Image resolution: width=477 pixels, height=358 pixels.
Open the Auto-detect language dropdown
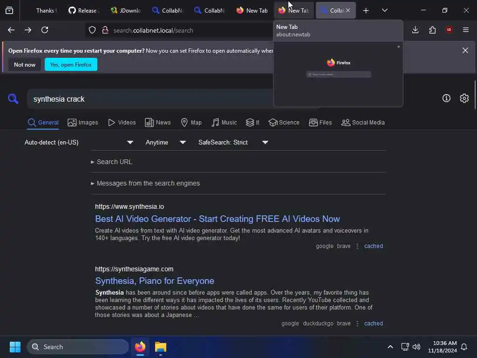(x=79, y=142)
